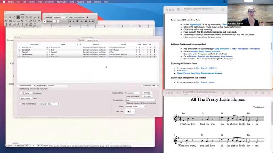
Task: Open Percussion instrument dropdown arrow
Action: tap(47, 57)
